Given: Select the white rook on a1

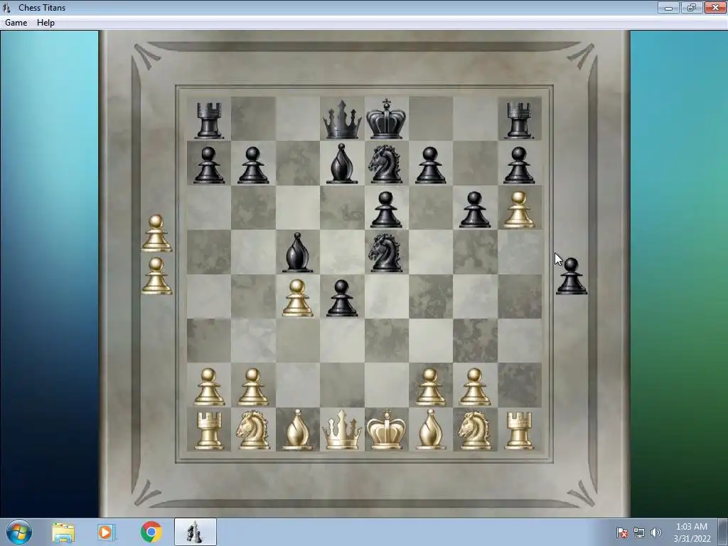Looking at the screenshot, I should [x=209, y=431].
